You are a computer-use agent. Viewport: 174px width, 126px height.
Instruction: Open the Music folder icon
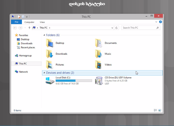point(99,54)
